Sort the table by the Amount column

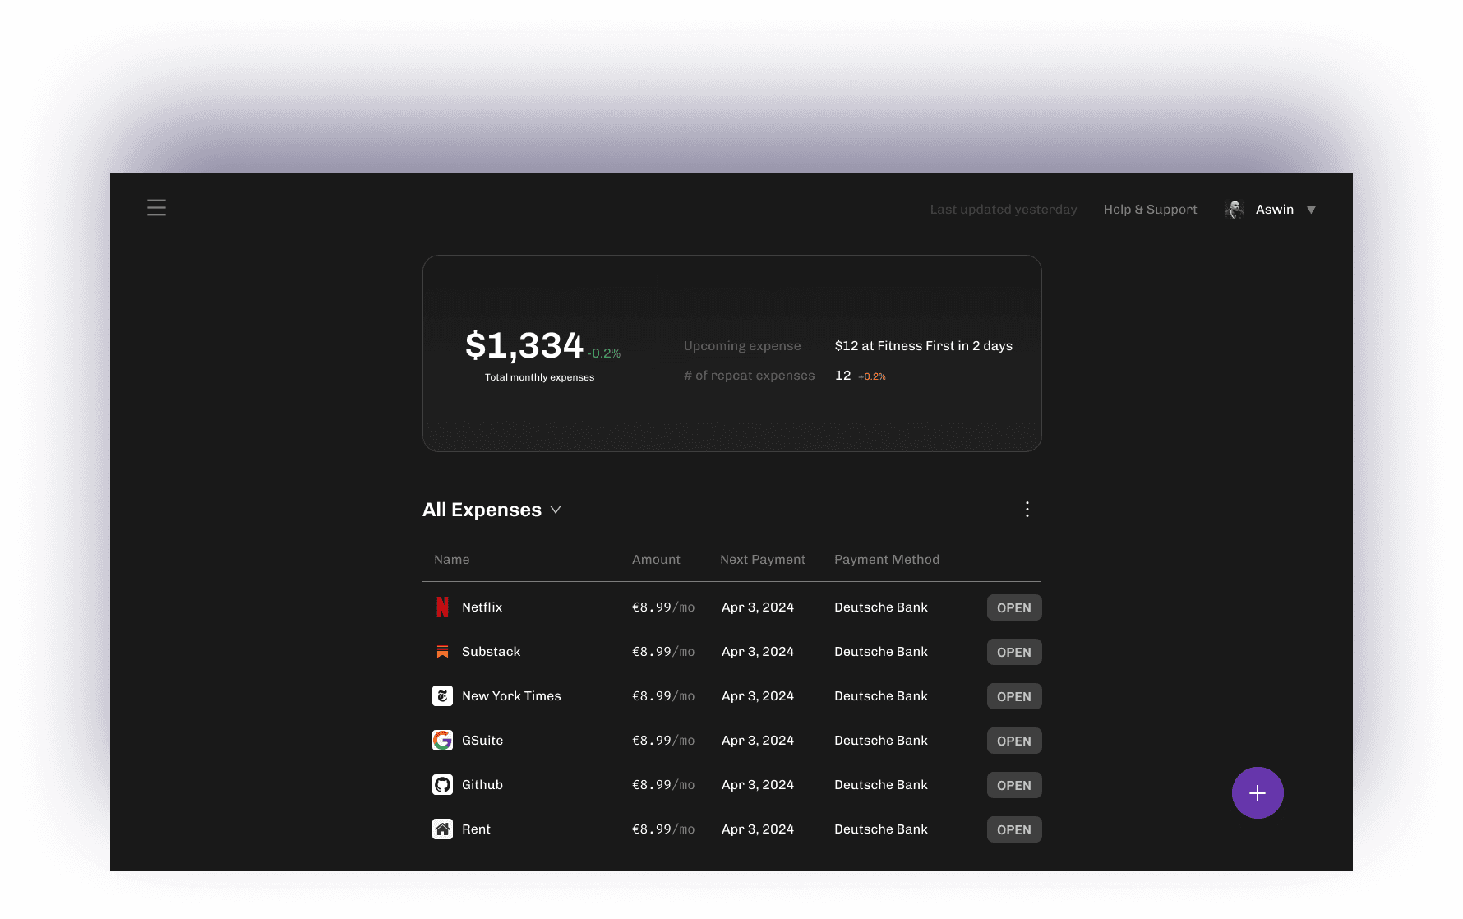(655, 559)
